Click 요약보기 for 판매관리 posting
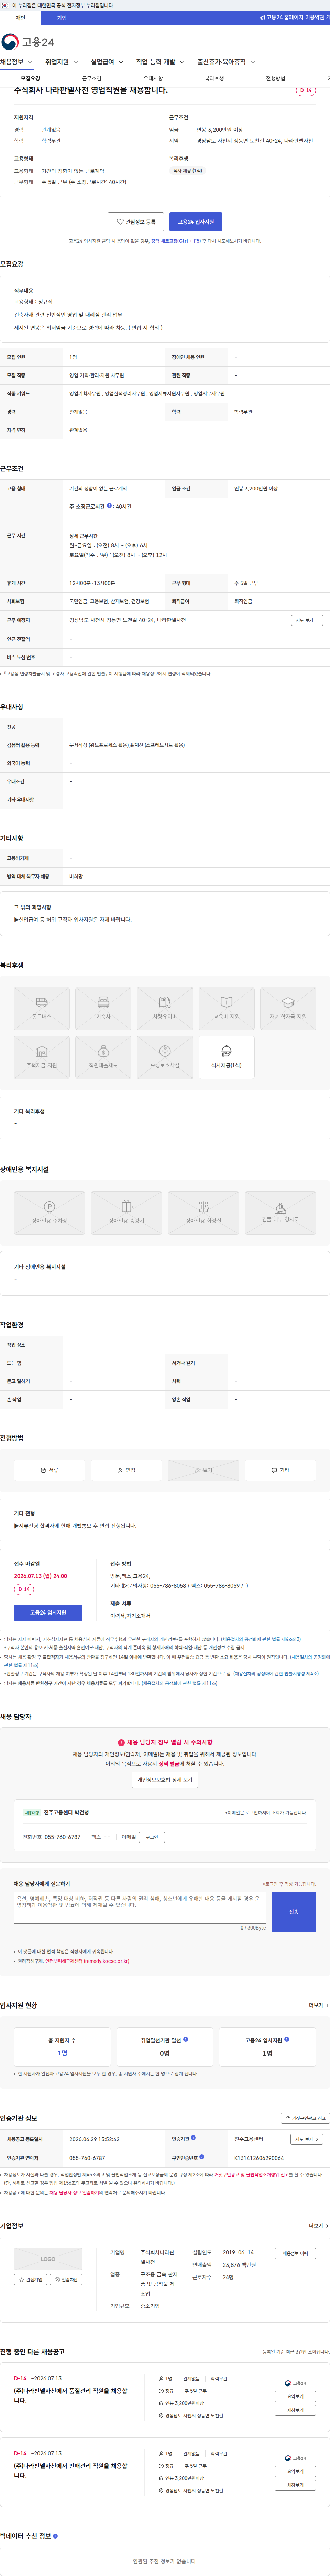Viewport: 330px width, 2576px height. [295, 2471]
